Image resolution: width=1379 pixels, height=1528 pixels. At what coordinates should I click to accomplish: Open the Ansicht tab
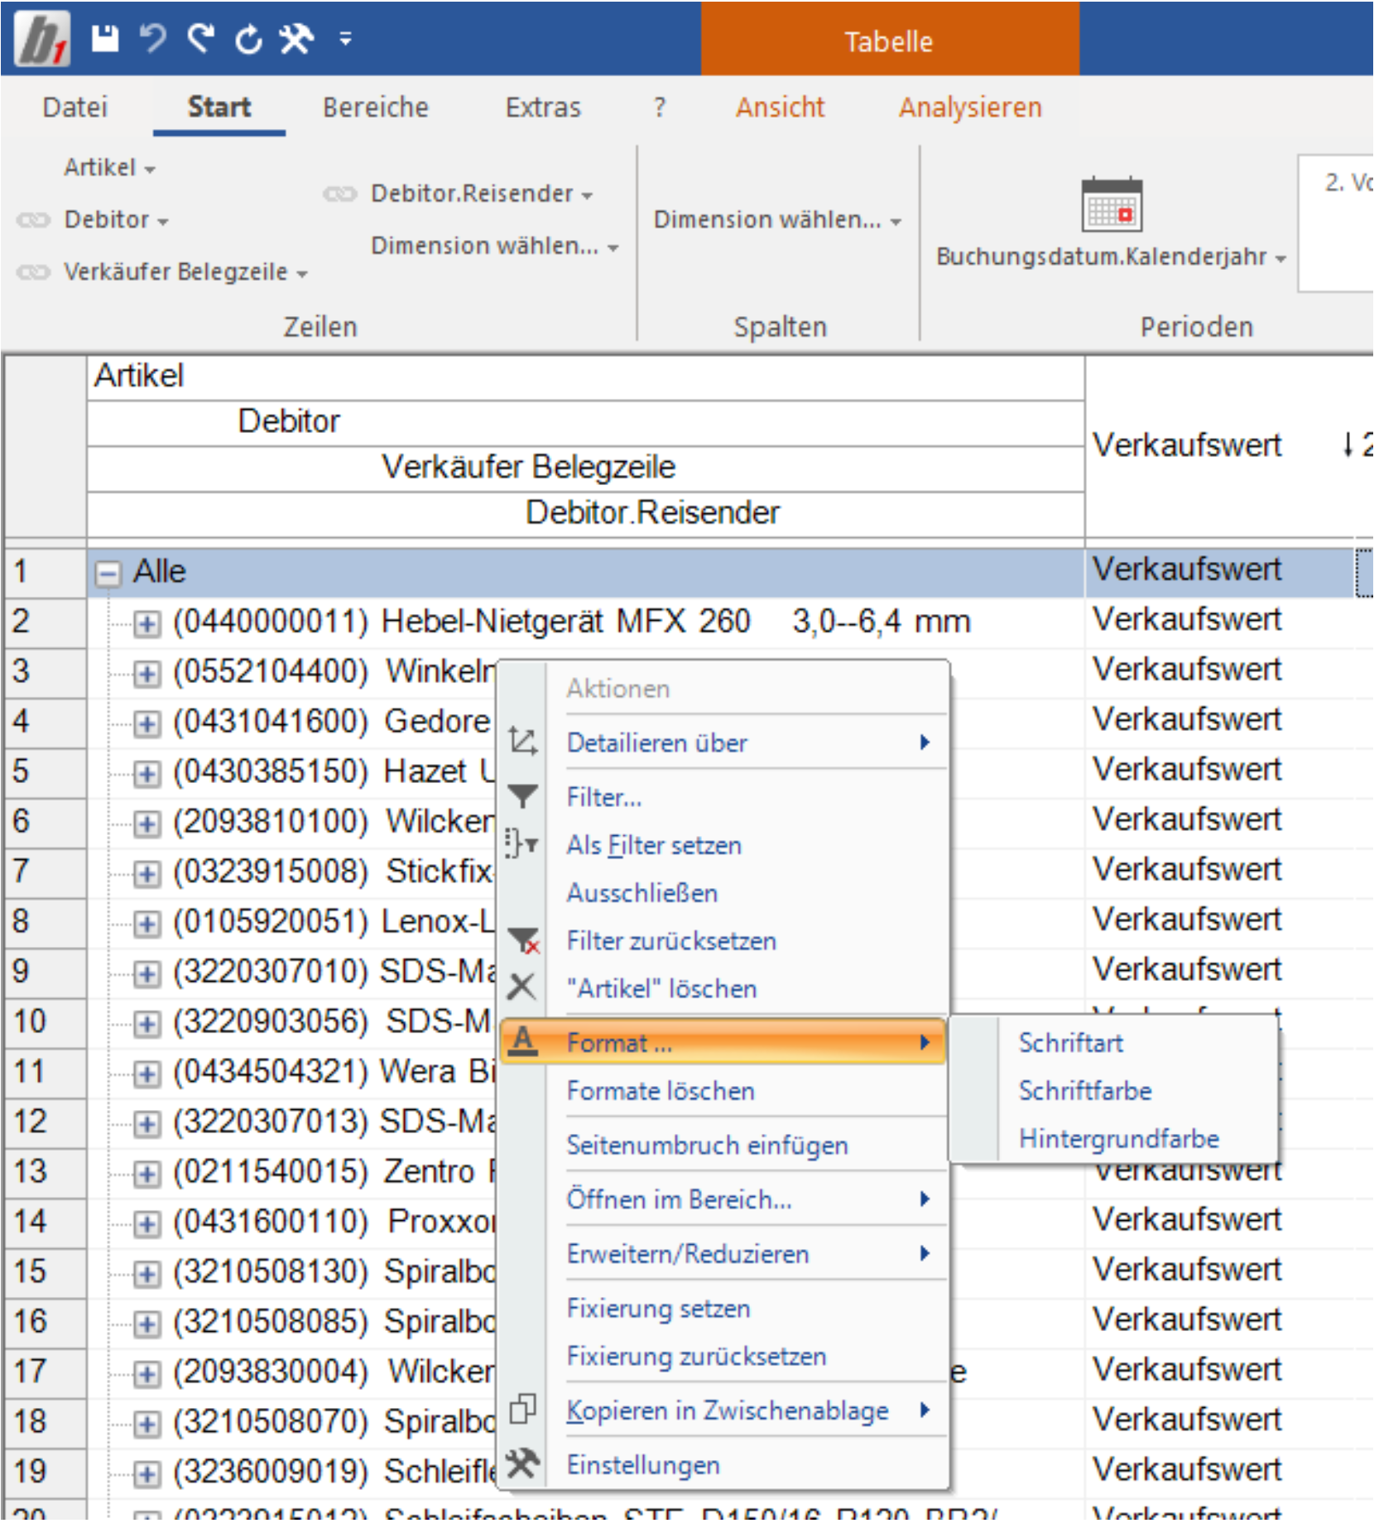[782, 108]
